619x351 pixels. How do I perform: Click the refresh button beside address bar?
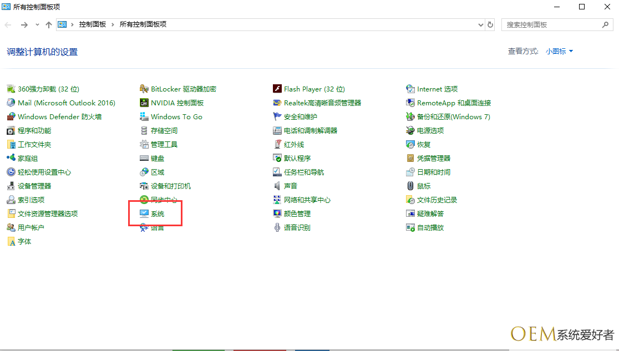(x=490, y=24)
